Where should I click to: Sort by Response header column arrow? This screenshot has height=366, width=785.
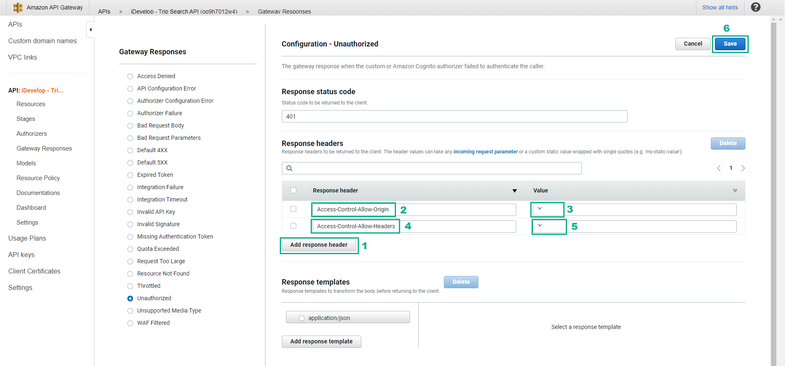coord(514,191)
